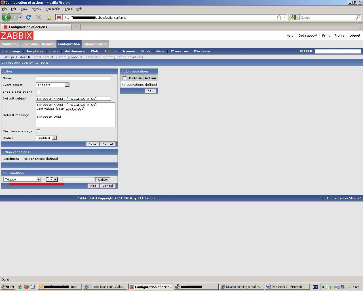
Task: Expand the address bar URL history dropdown
Action: (285, 17)
